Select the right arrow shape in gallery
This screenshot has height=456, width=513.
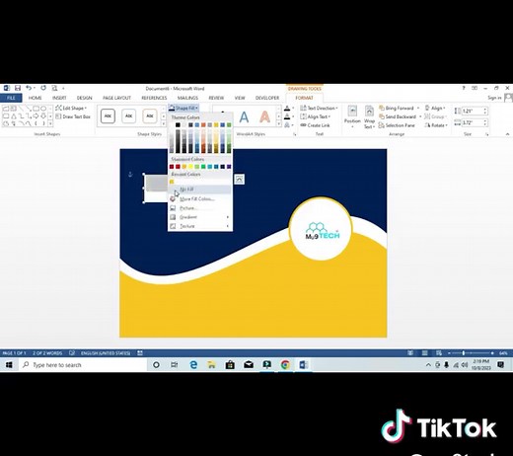pyautogui.click(x=36, y=116)
